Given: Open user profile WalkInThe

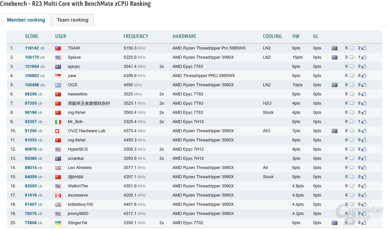Looking at the screenshot, I should [x=78, y=186].
